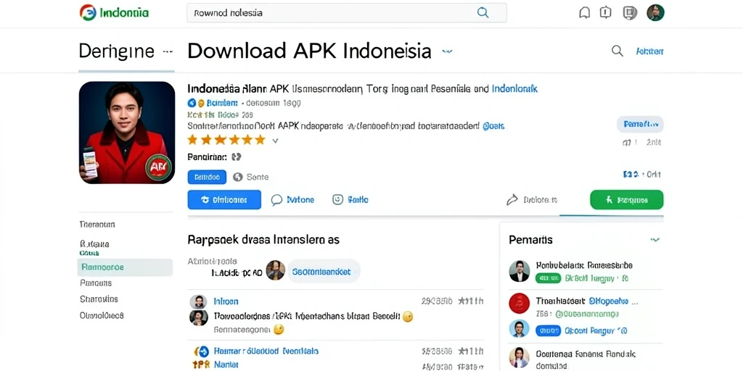Click the Pamaft pill button on the right
Viewport: 743px width, 371px height.
tap(640, 125)
